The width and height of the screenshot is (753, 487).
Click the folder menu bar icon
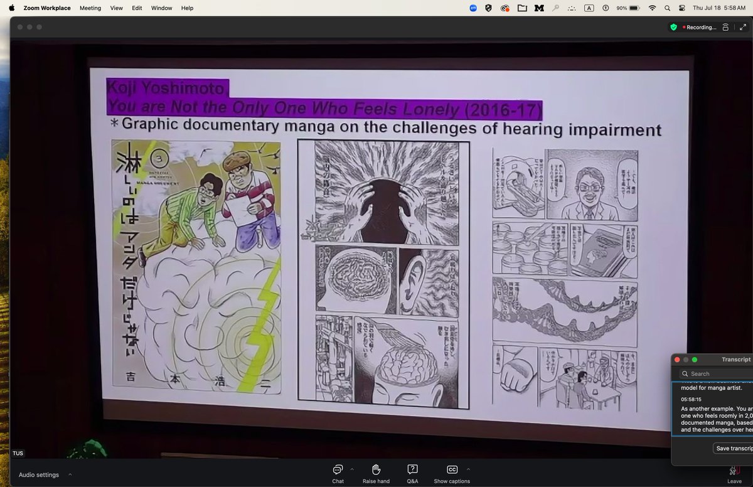coord(522,8)
